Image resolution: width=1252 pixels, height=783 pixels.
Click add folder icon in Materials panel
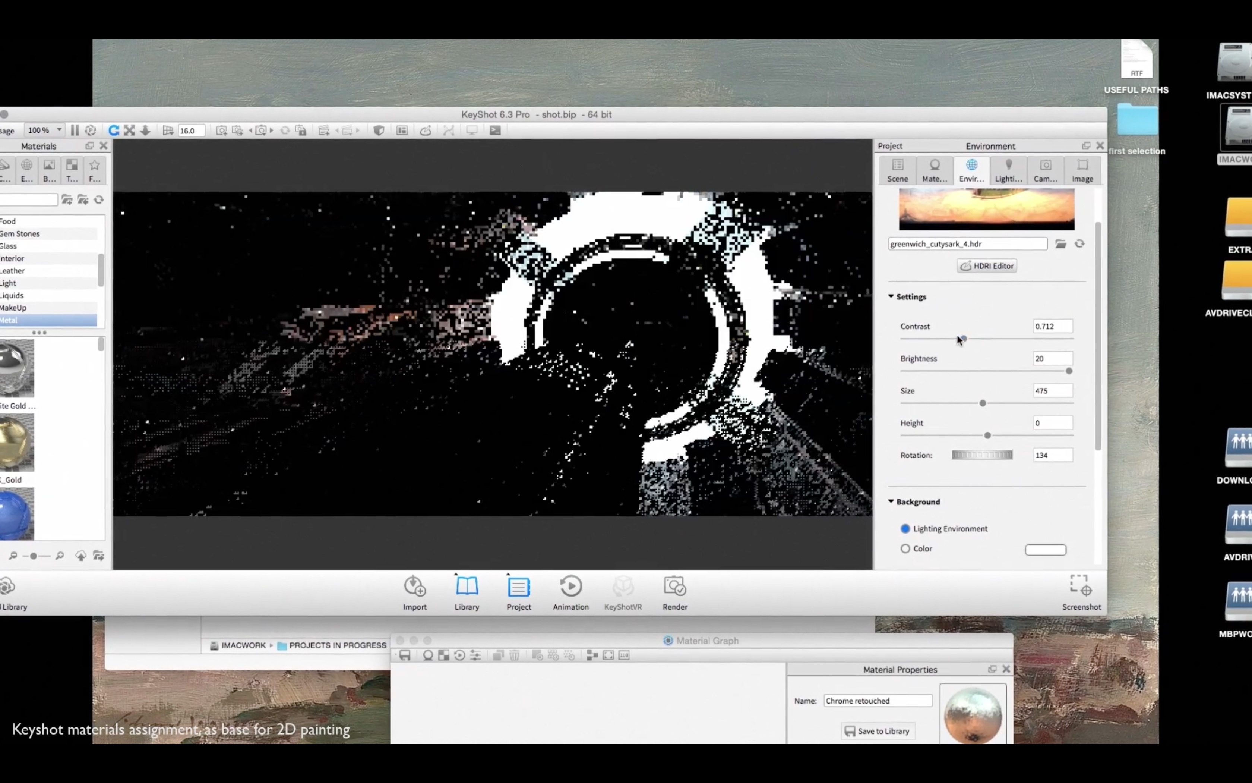point(67,200)
